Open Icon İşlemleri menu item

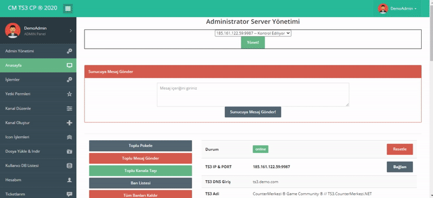pyautogui.click(x=38, y=137)
